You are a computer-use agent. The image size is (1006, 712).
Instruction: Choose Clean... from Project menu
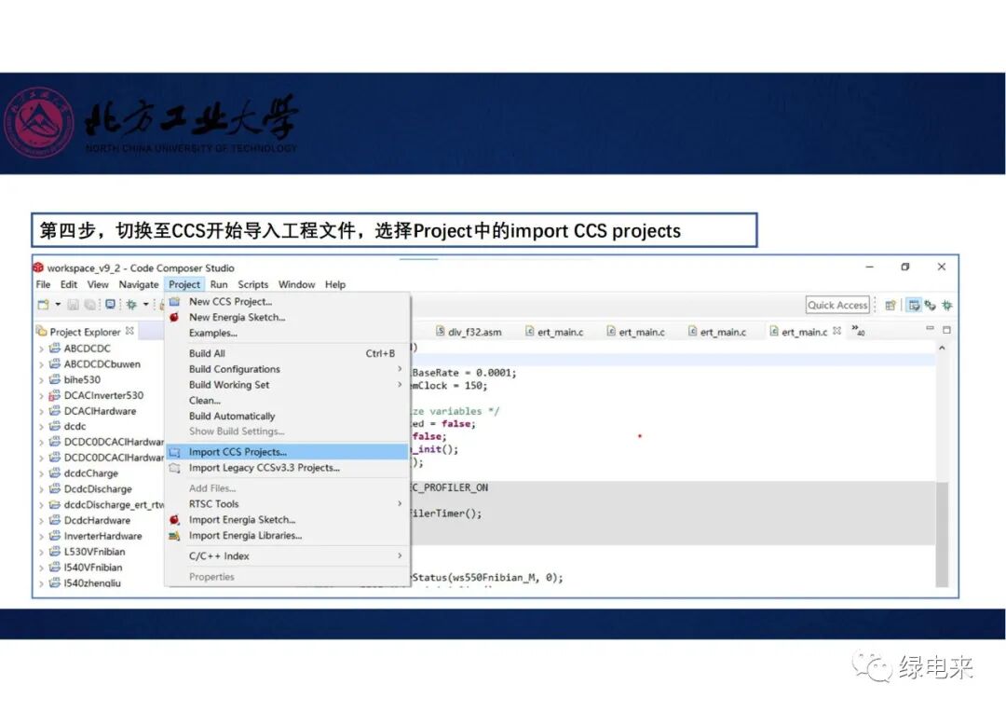(x=205, y=401)
